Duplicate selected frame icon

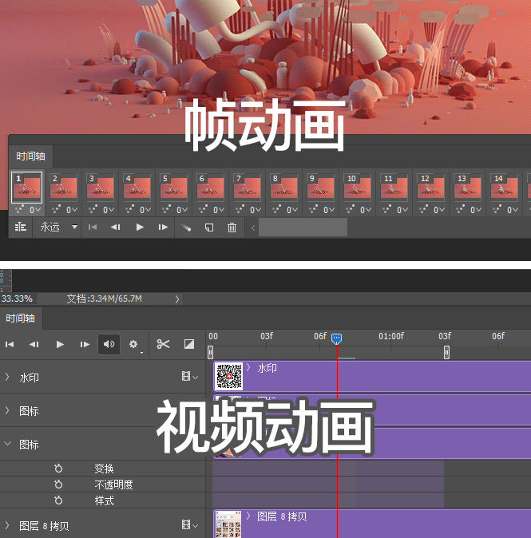(x=209, y=227)
